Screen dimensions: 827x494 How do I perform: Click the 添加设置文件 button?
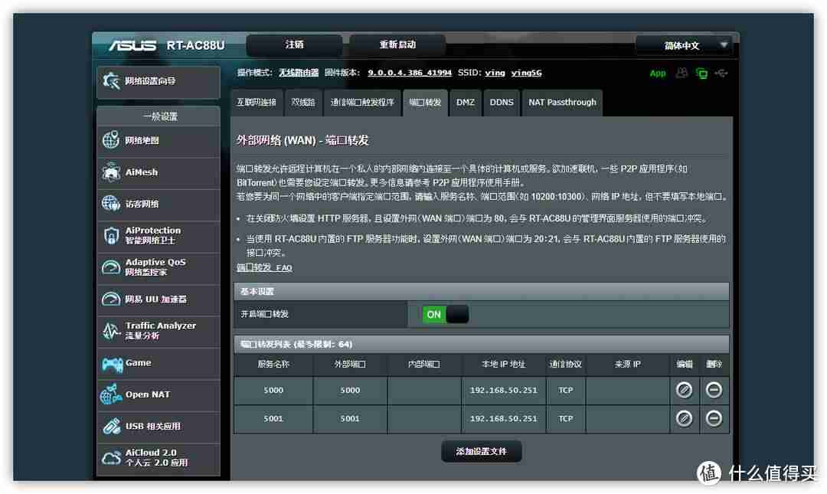tap(482, 452)
